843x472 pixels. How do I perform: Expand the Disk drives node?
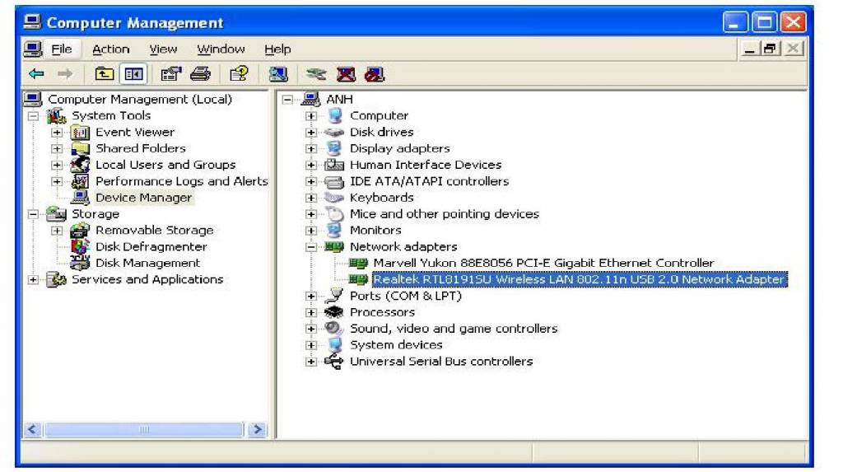click(310, 132)
